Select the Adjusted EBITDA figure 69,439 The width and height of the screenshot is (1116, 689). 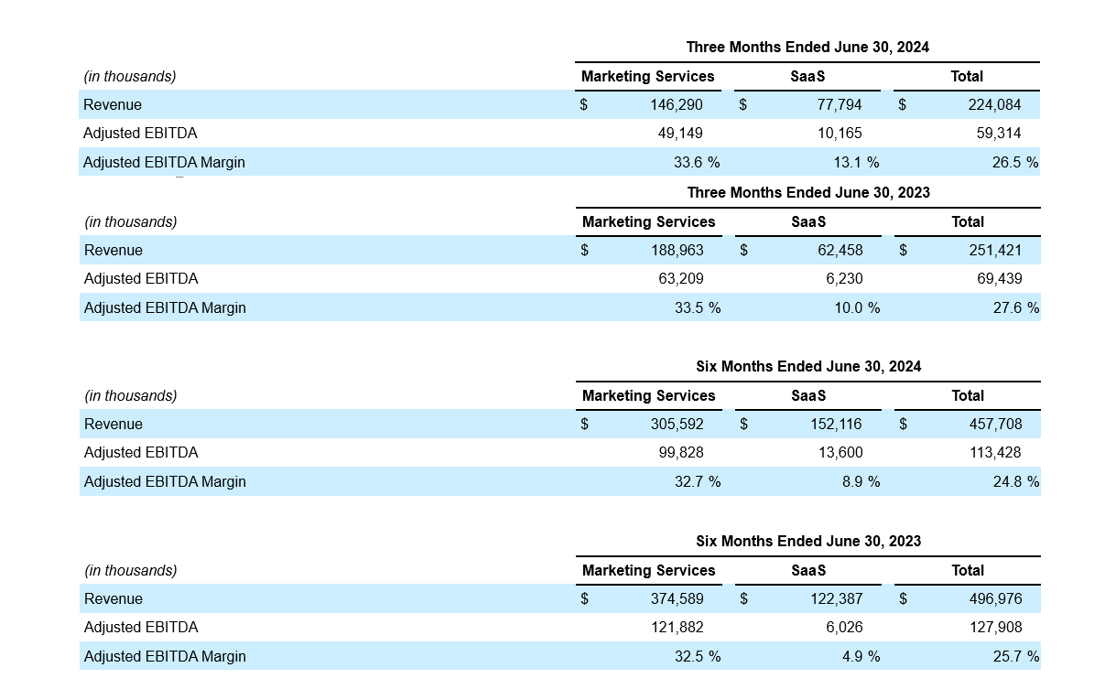coord(1000,279)
